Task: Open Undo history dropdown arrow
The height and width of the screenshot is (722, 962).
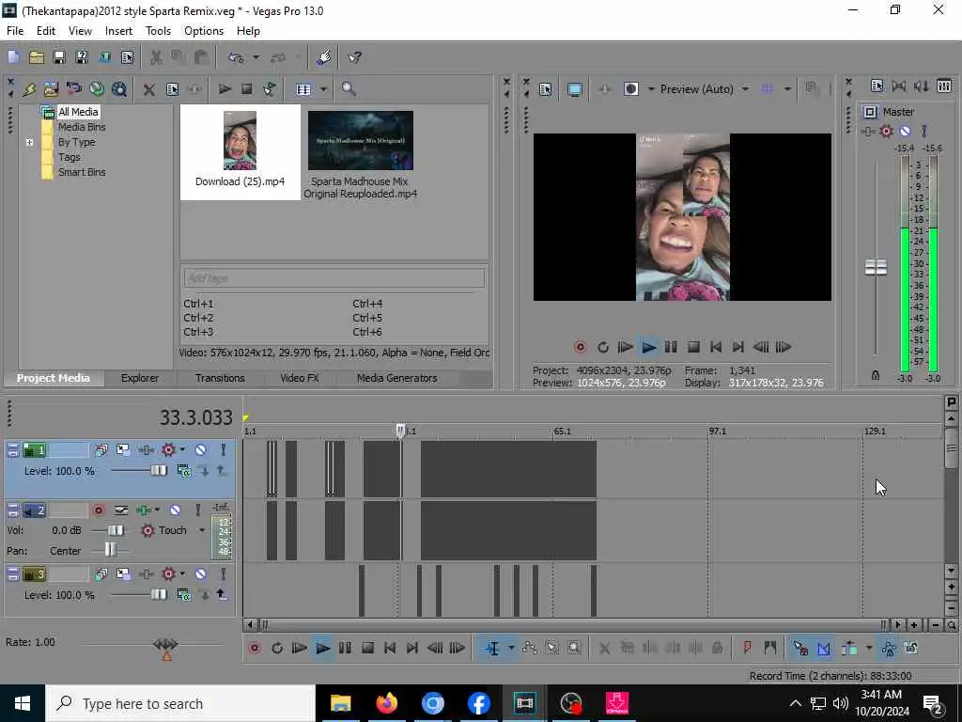Action: [x=256, y=57]
